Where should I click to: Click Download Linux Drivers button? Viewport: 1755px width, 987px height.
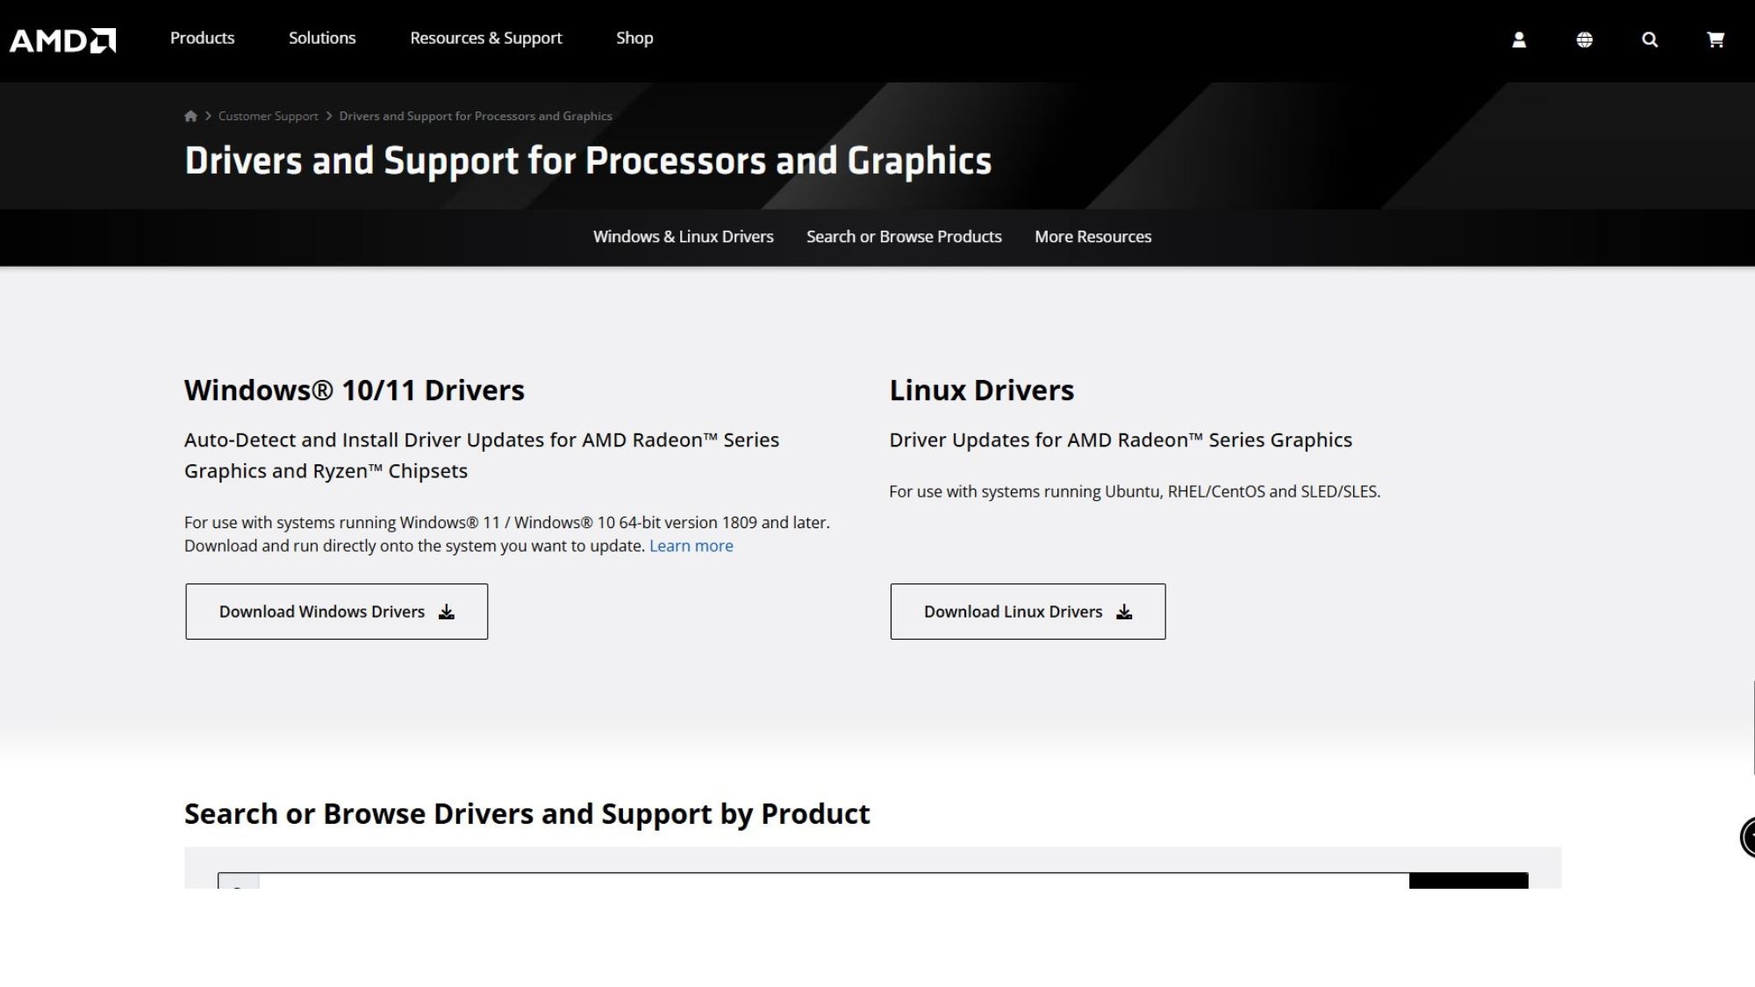coord(1028,612)
